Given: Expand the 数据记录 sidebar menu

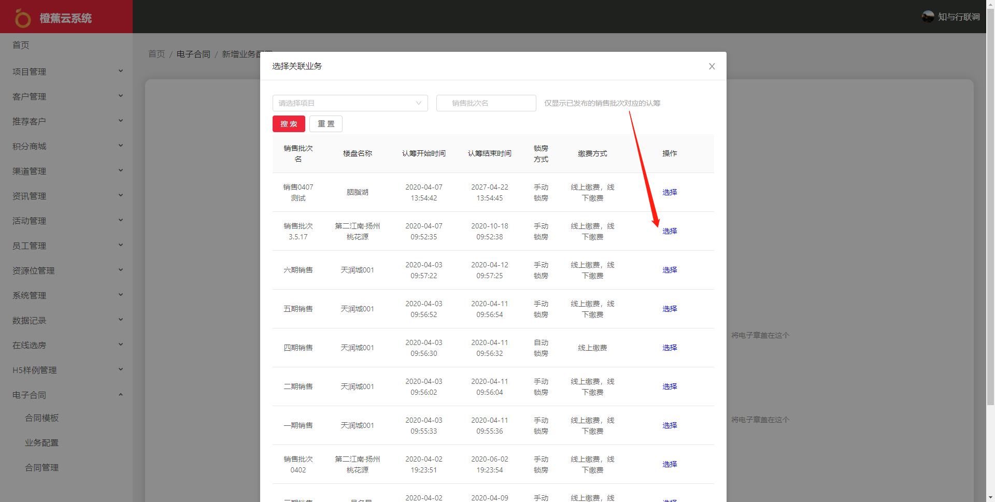Looking at the screenshot, I should (66, 320).
